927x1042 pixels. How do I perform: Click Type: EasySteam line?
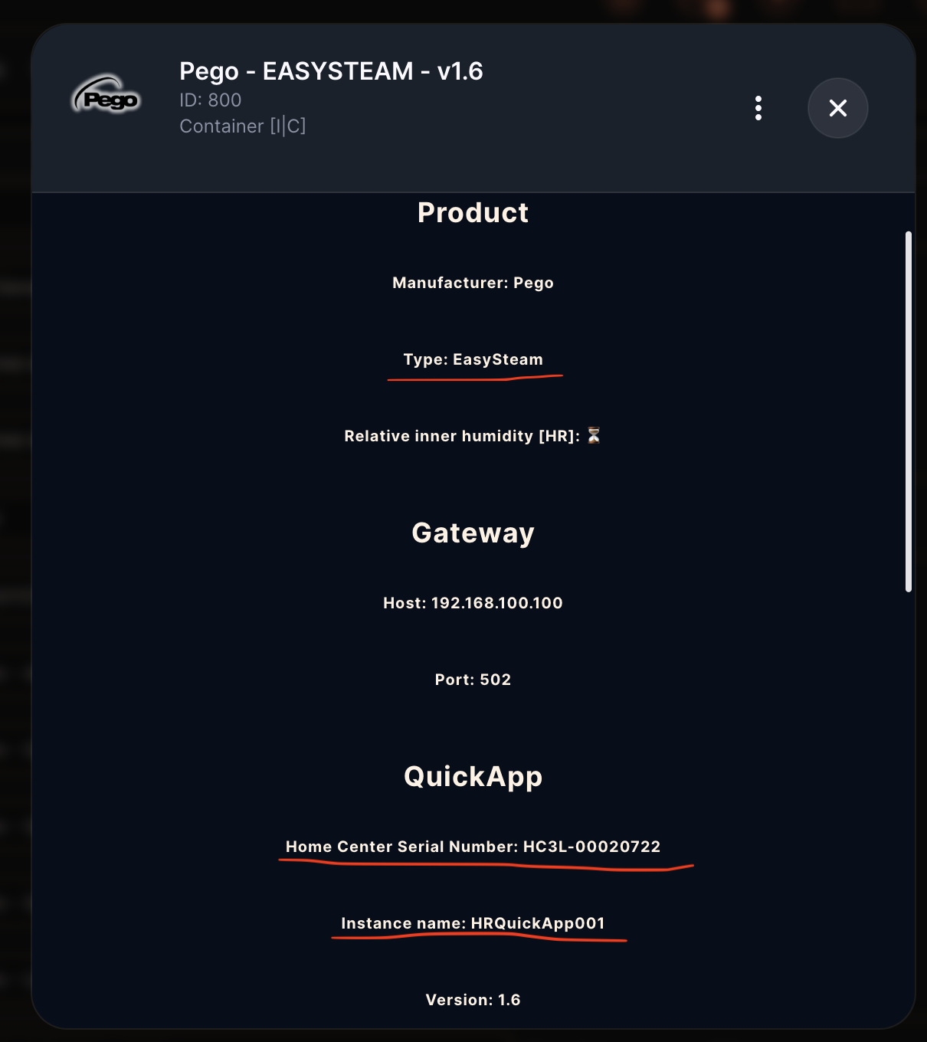(x=473, y=359)
